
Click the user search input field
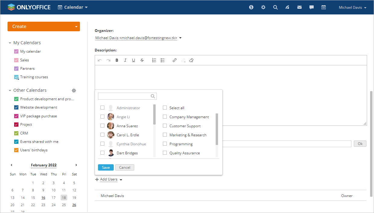point(124,96)
